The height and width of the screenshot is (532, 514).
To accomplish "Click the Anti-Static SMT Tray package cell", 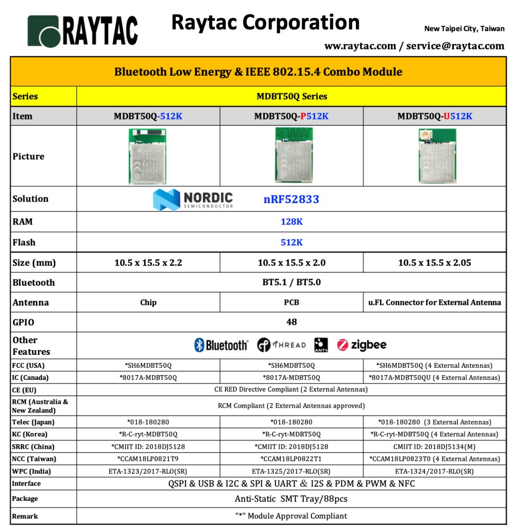I will [x=291, y=499].
